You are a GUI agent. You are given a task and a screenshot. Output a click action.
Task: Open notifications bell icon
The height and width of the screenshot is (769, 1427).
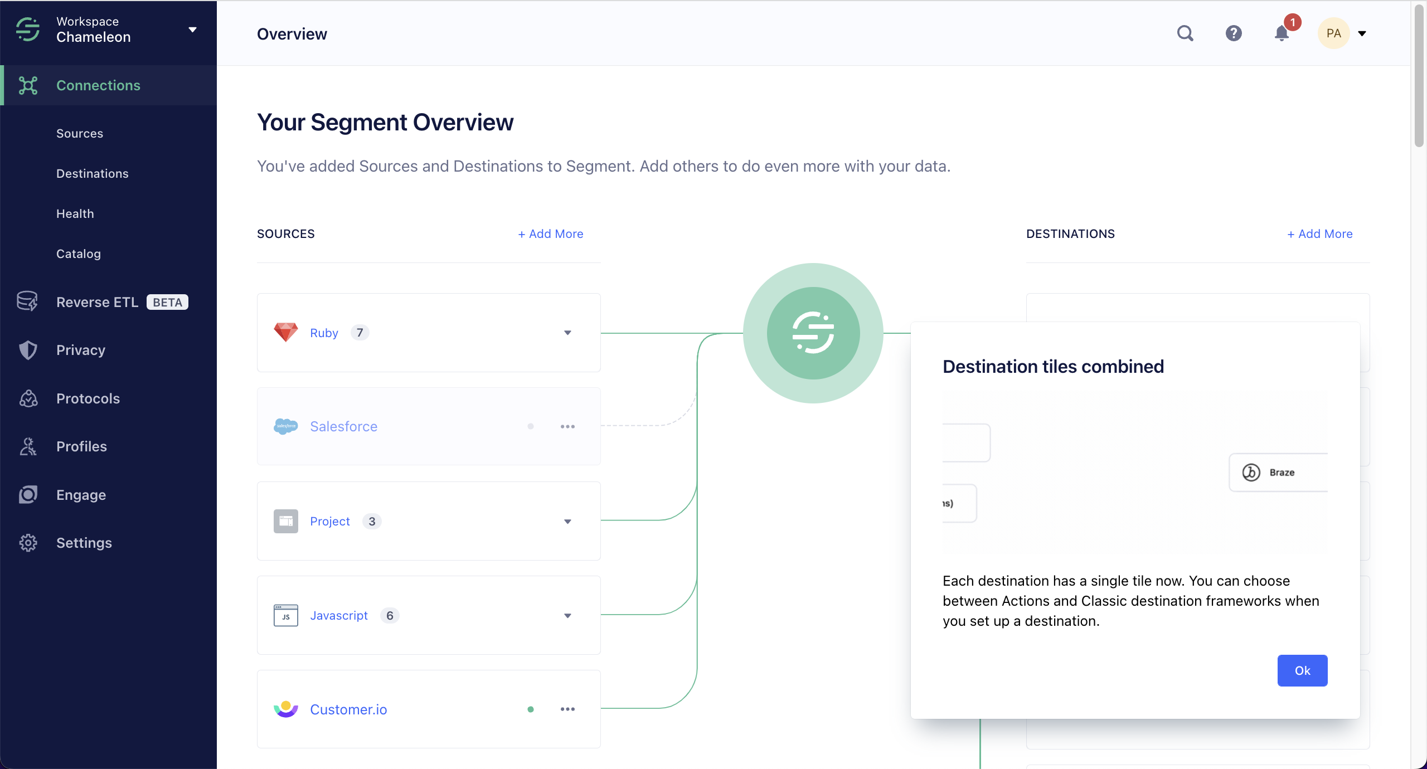tap(1282, 33)
